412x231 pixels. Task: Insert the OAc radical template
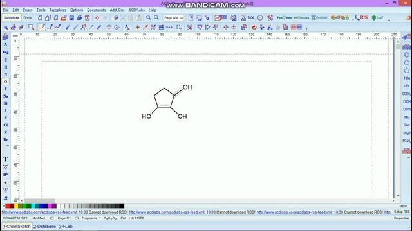[406, 125]
